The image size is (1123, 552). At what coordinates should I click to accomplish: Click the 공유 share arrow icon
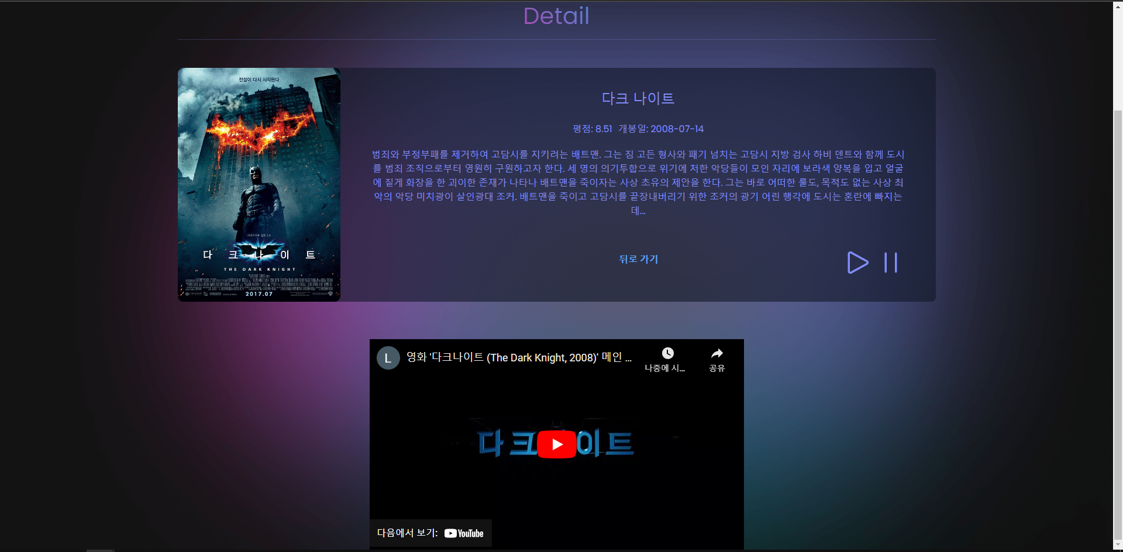click(716, 353)
